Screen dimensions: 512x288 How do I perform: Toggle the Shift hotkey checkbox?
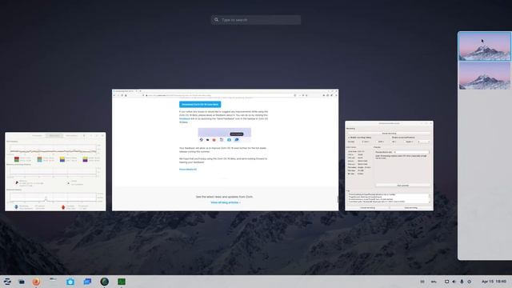pyautogui.click(x=379, y=142)
